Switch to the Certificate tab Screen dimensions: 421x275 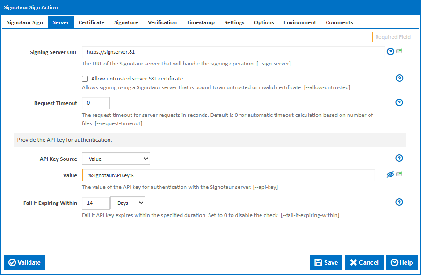tap(91, 22)
